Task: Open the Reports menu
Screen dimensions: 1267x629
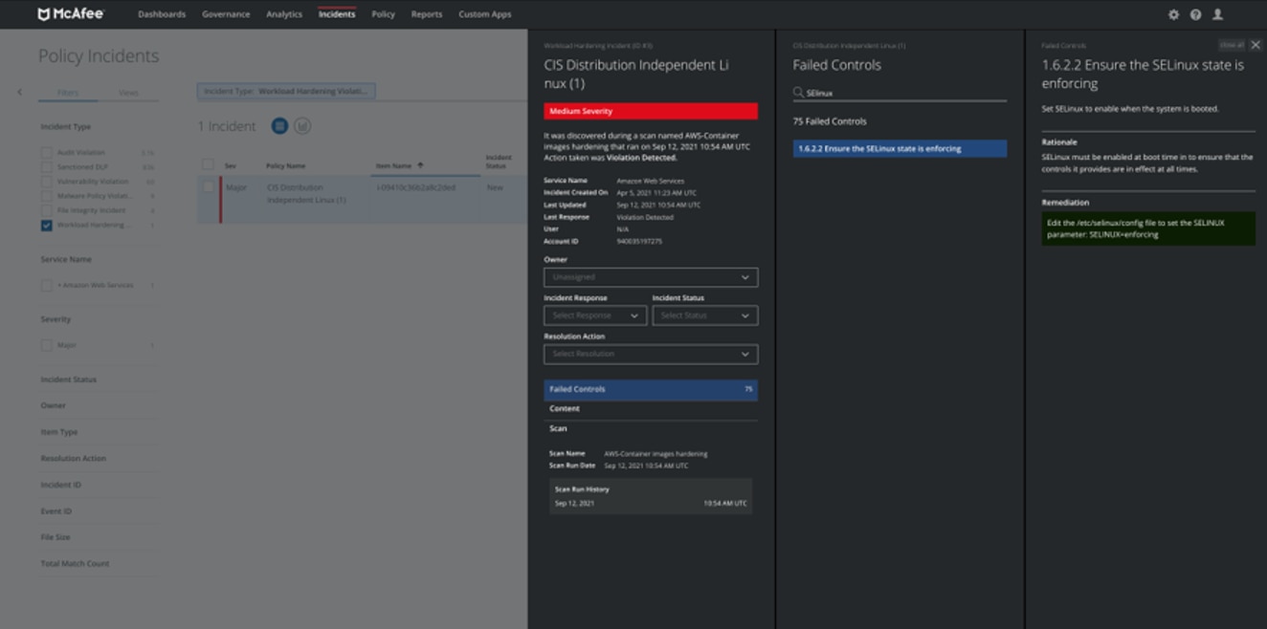Action: (427, 14)
